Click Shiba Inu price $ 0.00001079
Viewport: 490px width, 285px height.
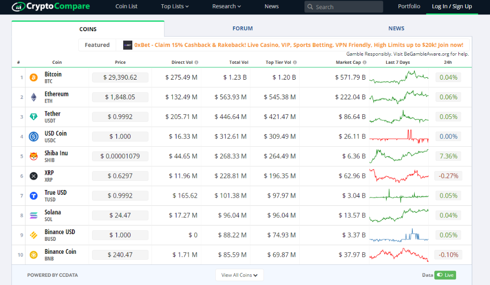point(120,156)
